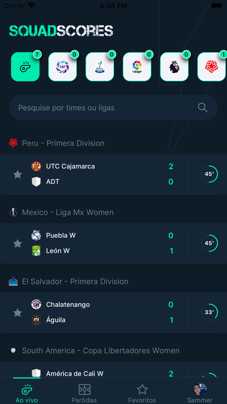Select the Premier League filter icon
227x404 pixels.
(174, 67)
